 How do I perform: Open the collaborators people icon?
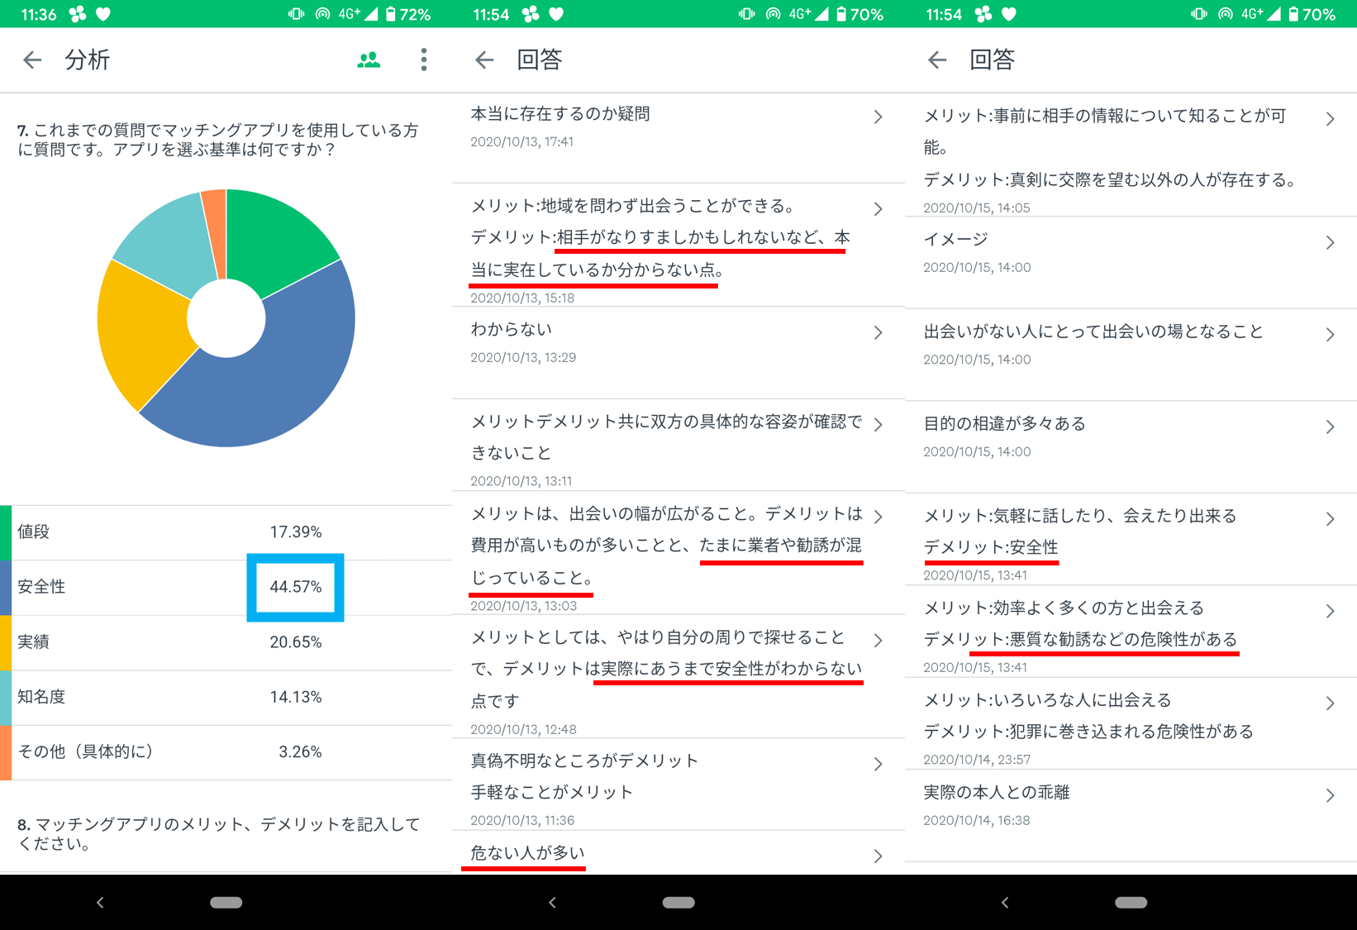coord(369,60)
